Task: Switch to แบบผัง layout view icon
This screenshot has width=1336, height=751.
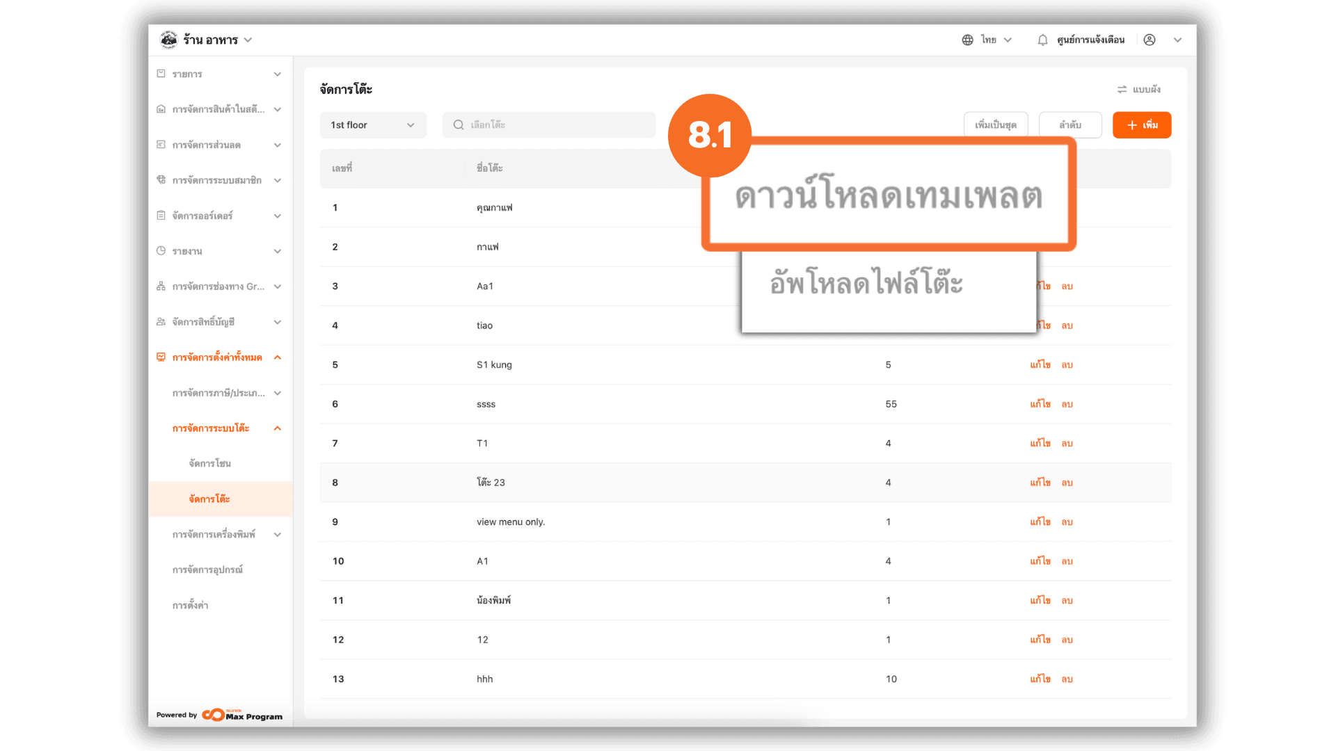Action: point(1122,90)
